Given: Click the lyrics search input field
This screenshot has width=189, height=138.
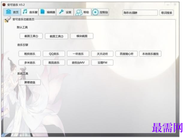Looking at the screenshot, I should pos(140,13).
